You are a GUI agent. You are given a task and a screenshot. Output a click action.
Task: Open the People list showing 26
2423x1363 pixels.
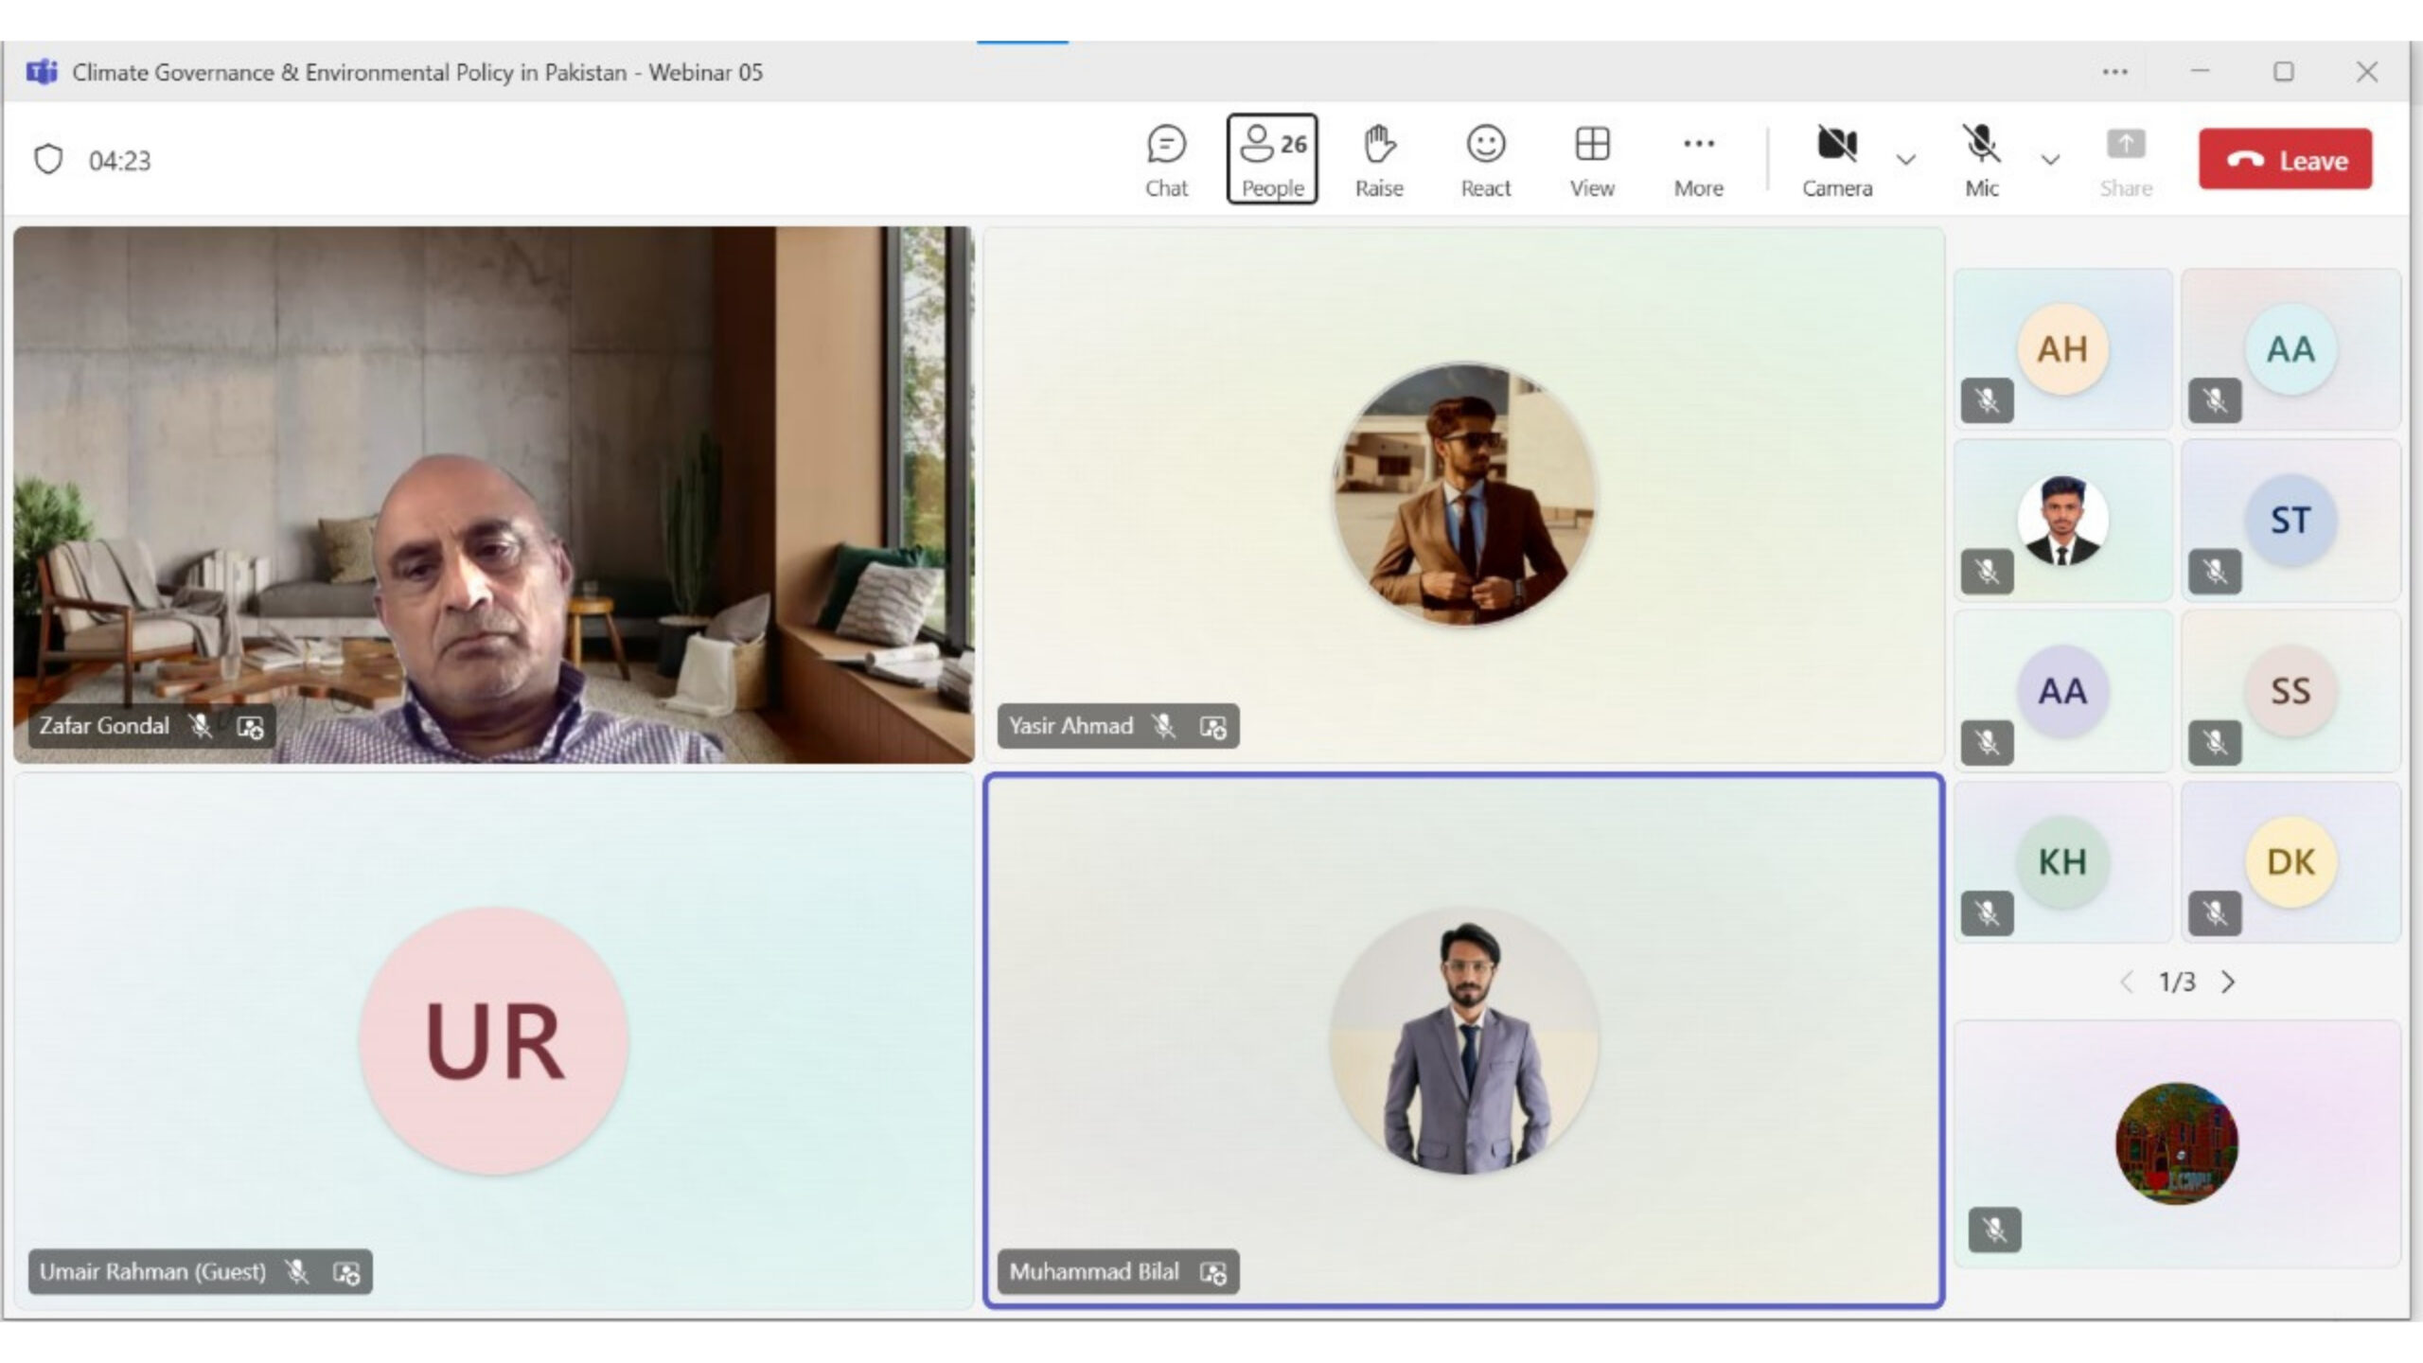pos(1272,160)
